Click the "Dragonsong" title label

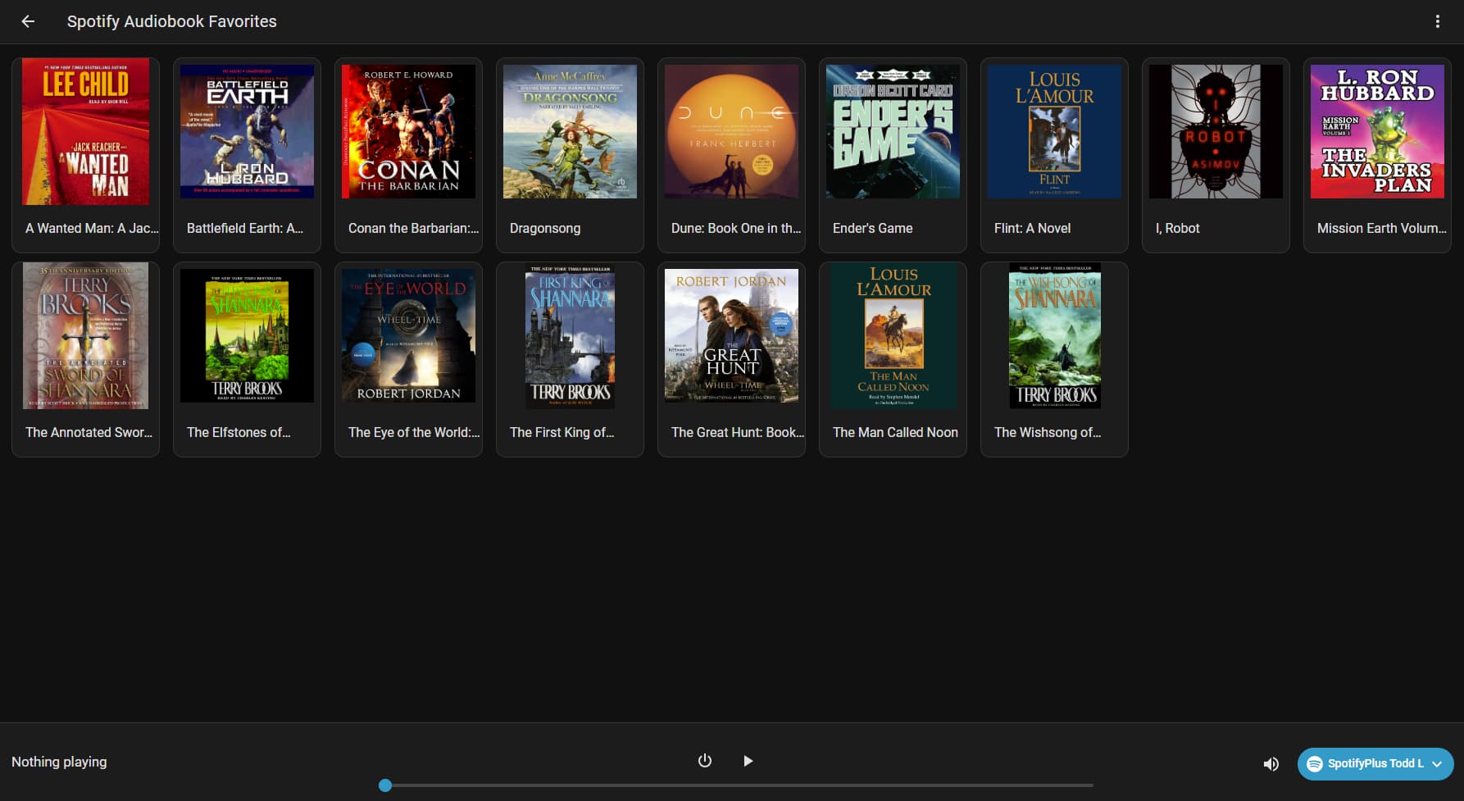(545, 228)
